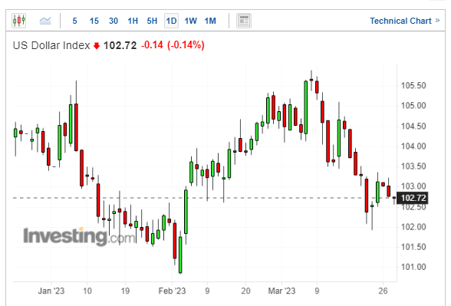Viewport: 451px width, 306px height.
Task: Click the 102.72 price value in header
Action: point(120,45)
